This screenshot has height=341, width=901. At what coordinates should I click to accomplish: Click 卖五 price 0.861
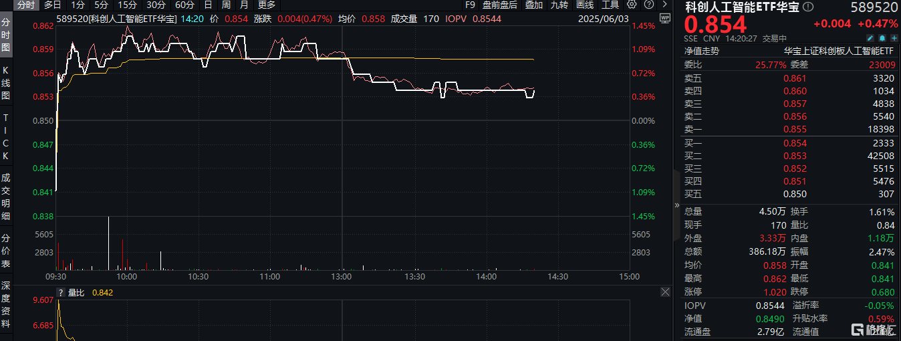point(795,78)
